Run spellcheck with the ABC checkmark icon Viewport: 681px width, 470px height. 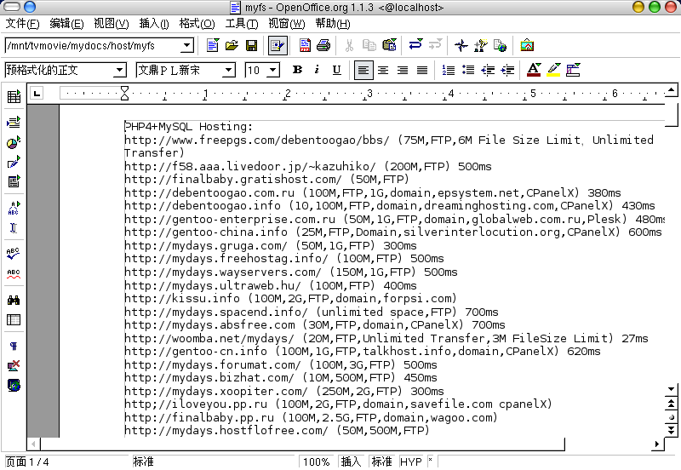14,254
